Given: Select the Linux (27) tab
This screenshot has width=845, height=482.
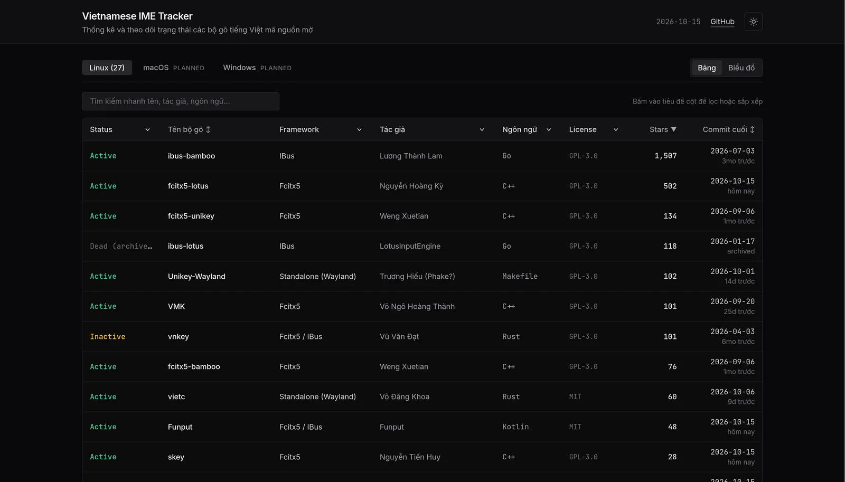Looking at the screenshot, I should click(107, 68).
